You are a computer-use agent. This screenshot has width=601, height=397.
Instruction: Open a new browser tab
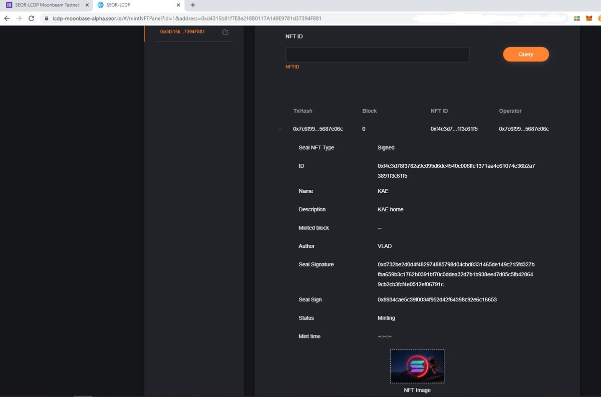pyautogui.click(x=193, y=5)
